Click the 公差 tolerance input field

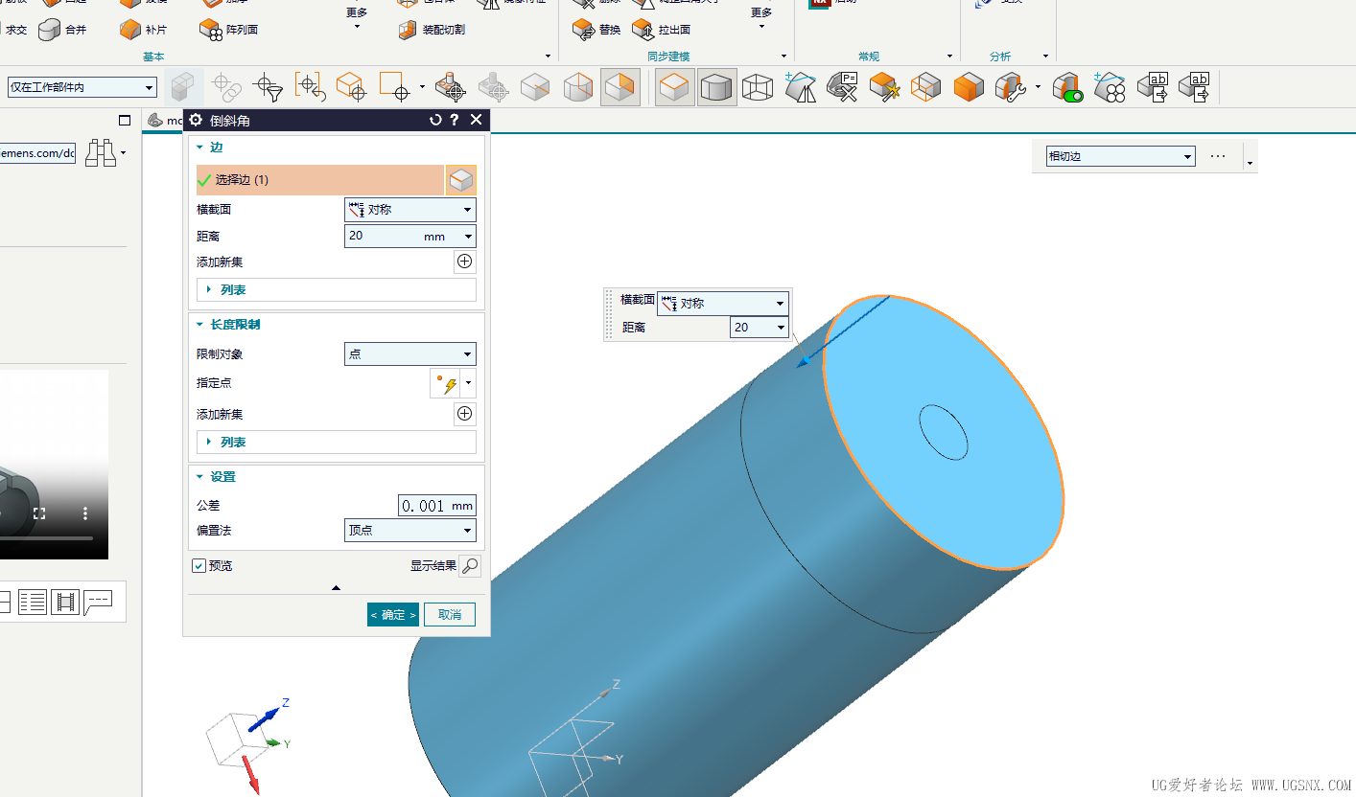[436, 506]
